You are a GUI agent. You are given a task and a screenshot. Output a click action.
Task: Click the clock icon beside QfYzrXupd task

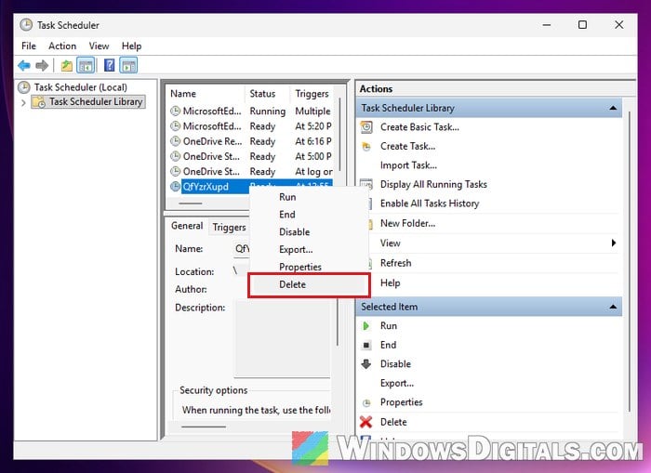tap(176, 187)
